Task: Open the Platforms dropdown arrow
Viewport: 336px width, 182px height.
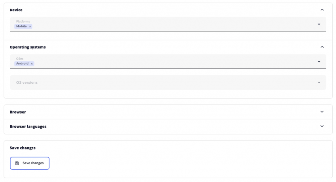Action: pos(319,24)
